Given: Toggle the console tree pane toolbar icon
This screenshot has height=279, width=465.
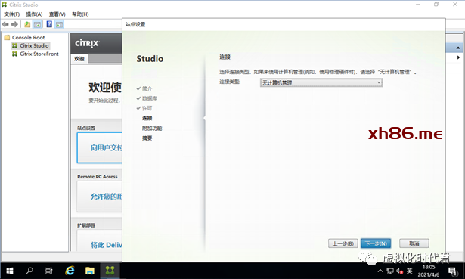Looking at the screenshot, I should click(37, 24).
